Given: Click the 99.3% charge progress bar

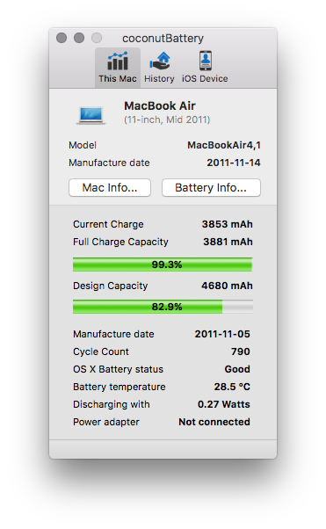Looking at the screenshot, I should tap(163, 264).
